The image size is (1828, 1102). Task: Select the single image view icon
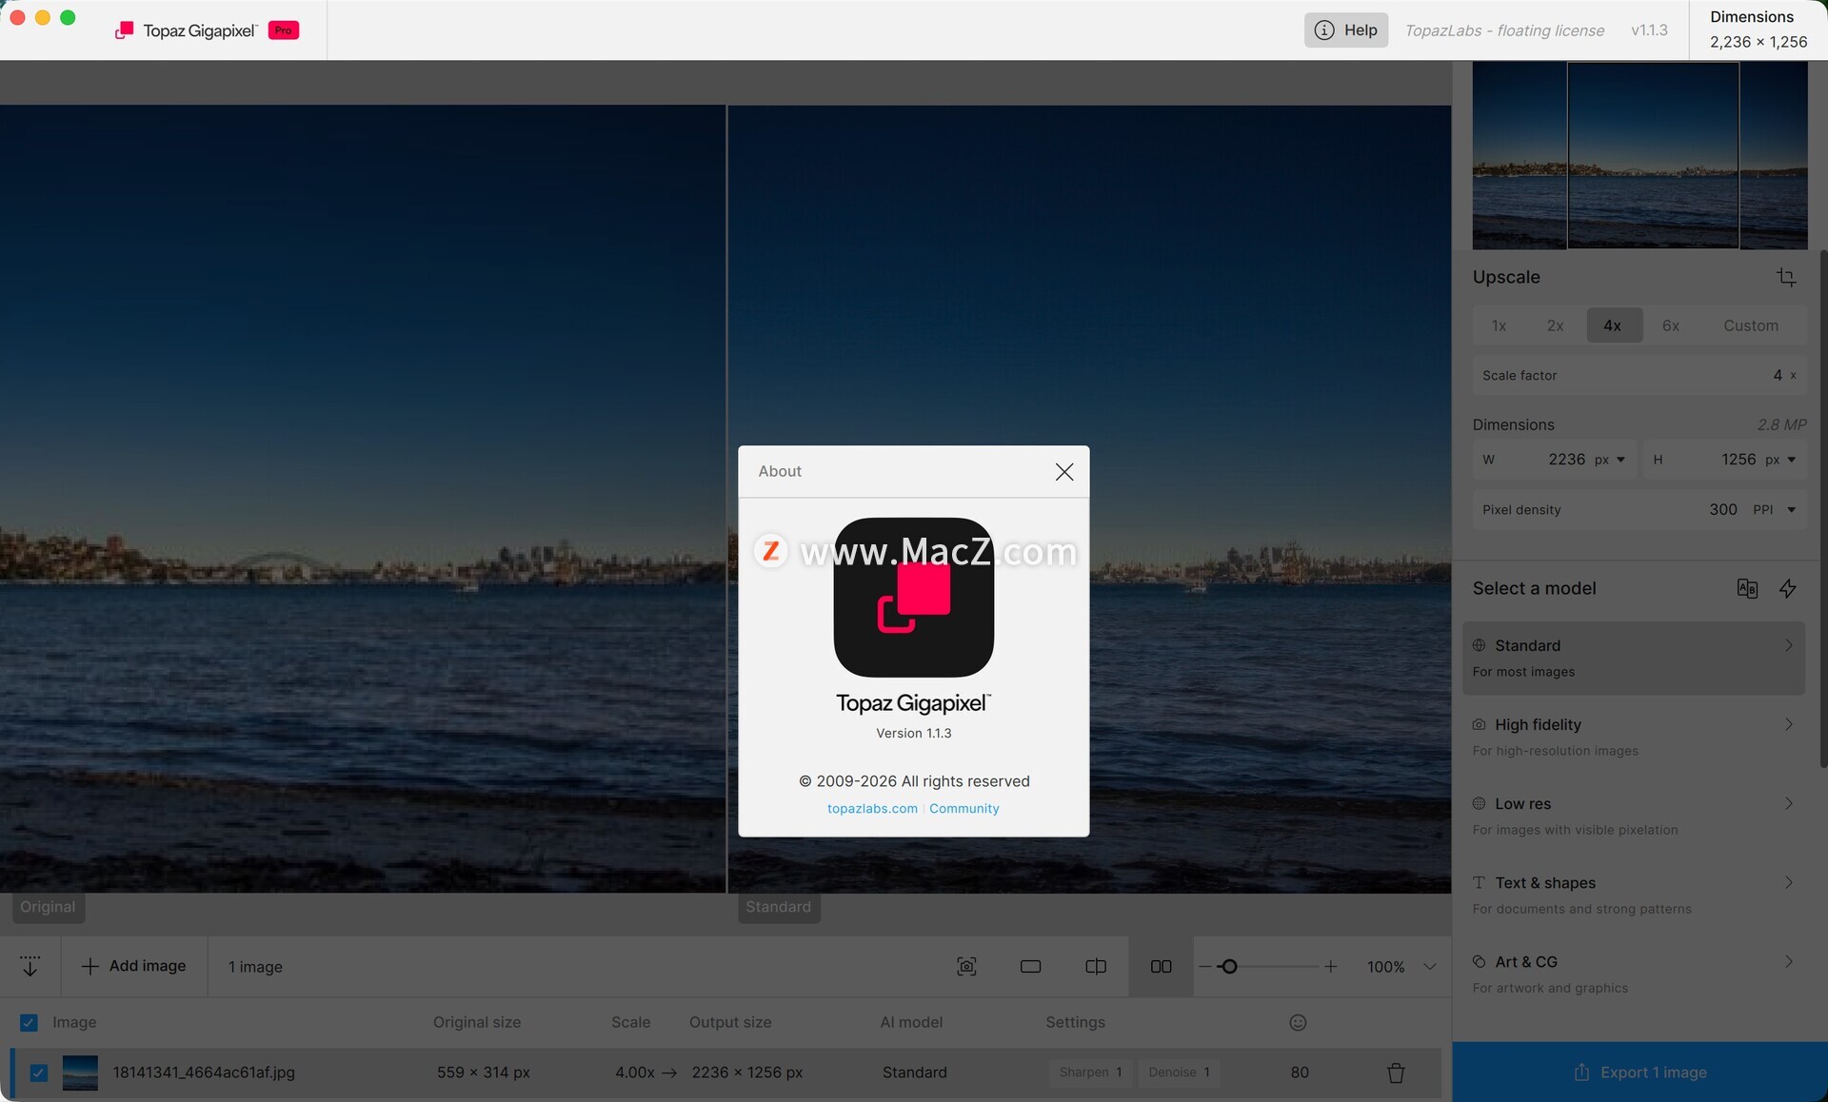pyautogui.click(x=1030, y=966)
